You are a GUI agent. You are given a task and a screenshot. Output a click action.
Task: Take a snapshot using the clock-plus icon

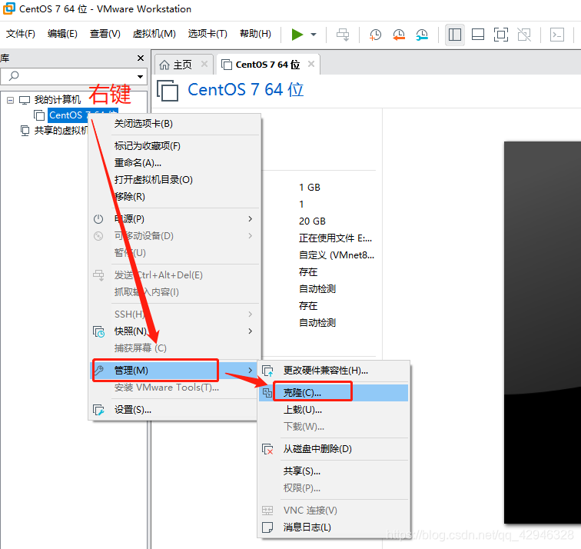tap(375, 35)
